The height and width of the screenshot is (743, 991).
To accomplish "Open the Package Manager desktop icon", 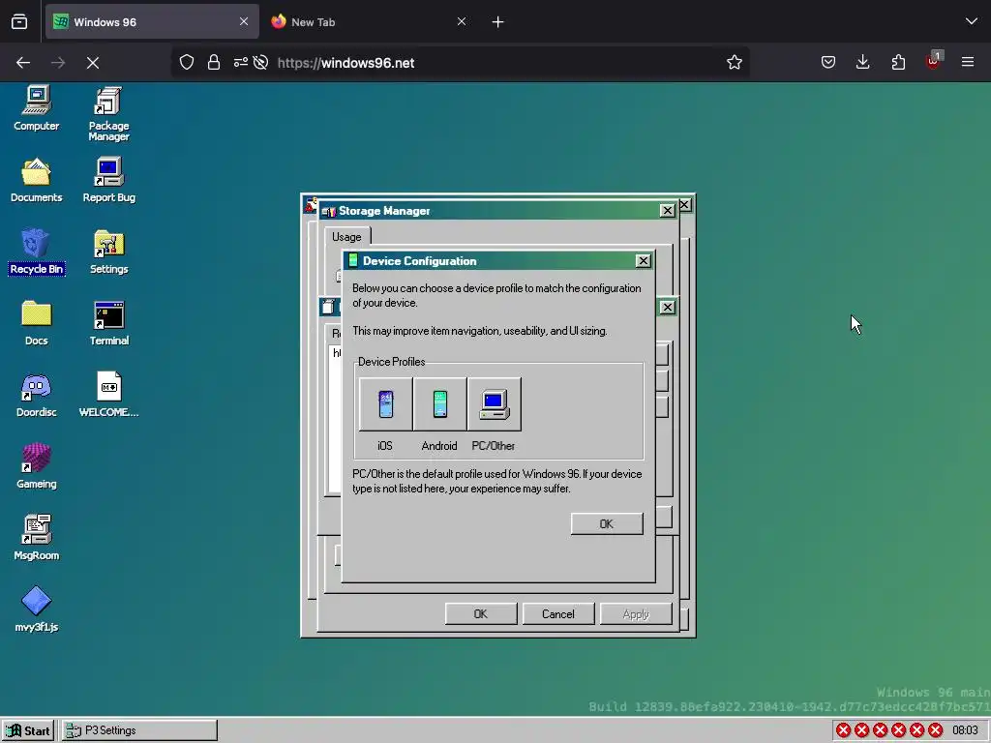I will pyautogui.click(x=108, y=114).
